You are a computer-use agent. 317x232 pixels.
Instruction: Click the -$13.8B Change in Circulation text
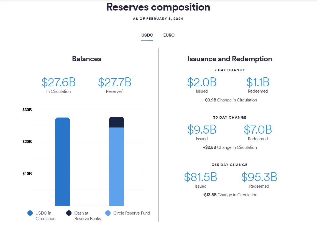(230, 195)
